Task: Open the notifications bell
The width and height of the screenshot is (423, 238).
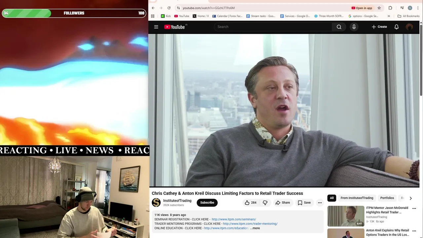Action: pyautogui.click(x=397, y=27)
